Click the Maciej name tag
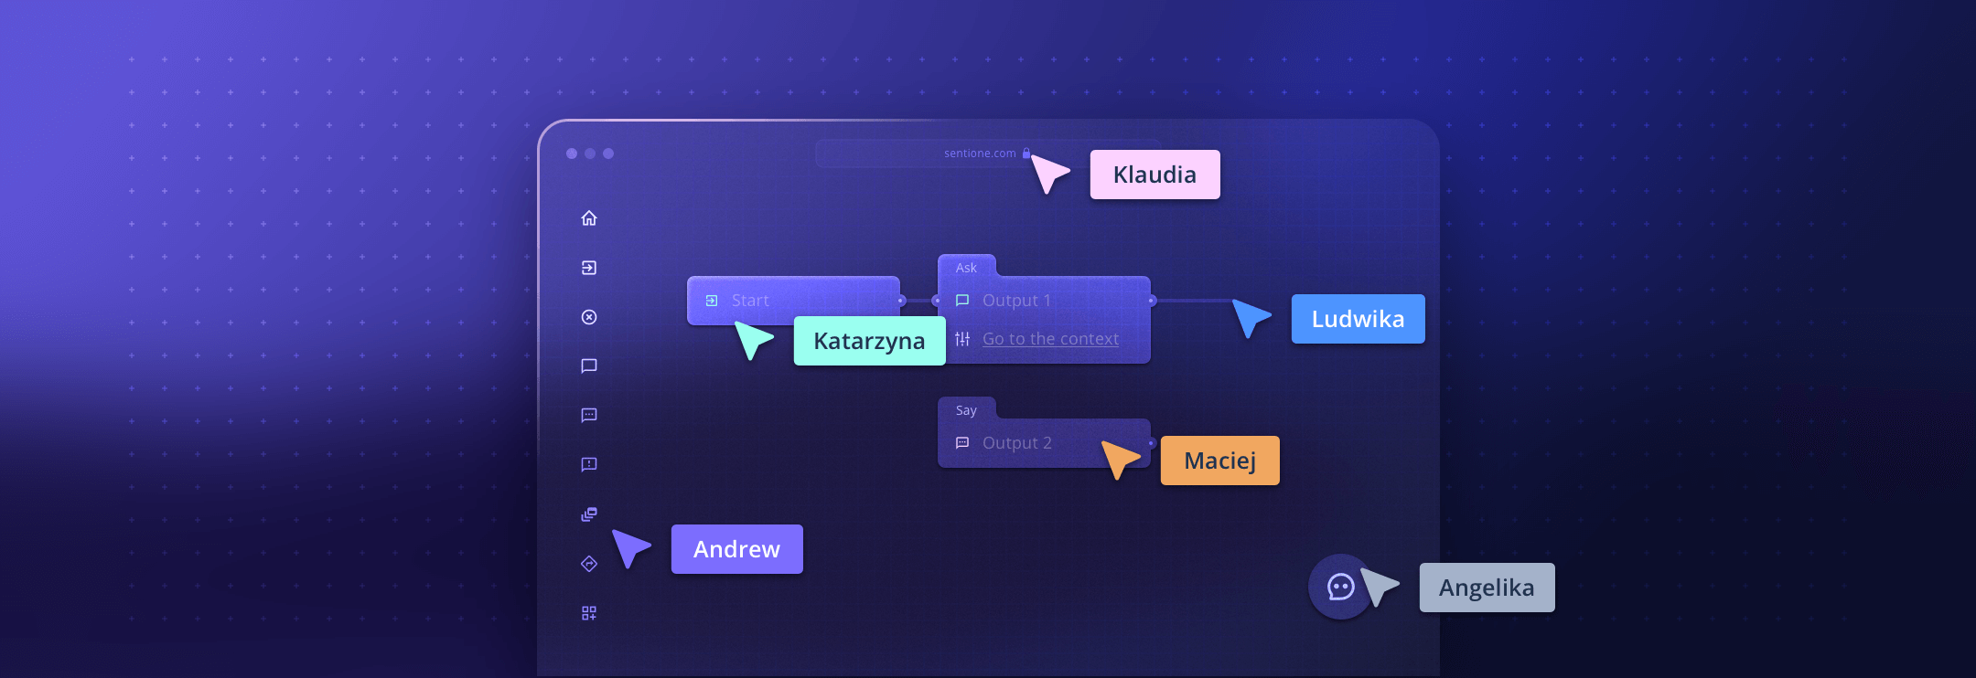1976x678 pixels. pos(1219,461)
